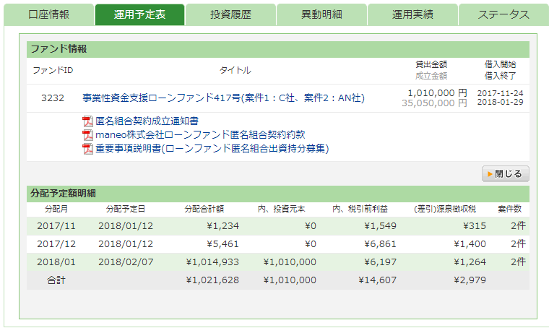The height and width of the screenshot is (328, 549).
Task: Click the PDF icon beside maneo株式会社ローンファンド匿名組合契約約款
Action: coord(88,134)
